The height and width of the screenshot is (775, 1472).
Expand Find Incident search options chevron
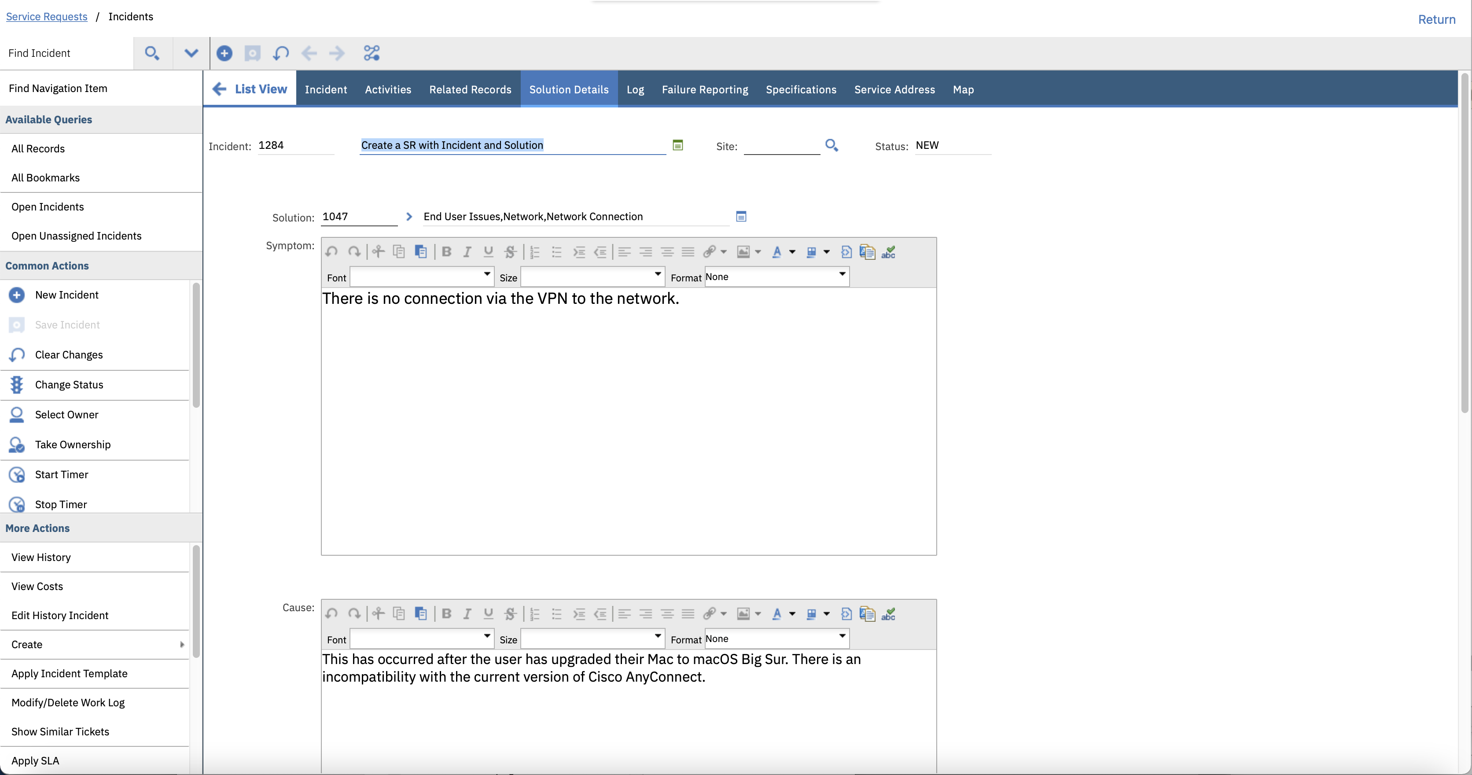(x=191, y=53)
